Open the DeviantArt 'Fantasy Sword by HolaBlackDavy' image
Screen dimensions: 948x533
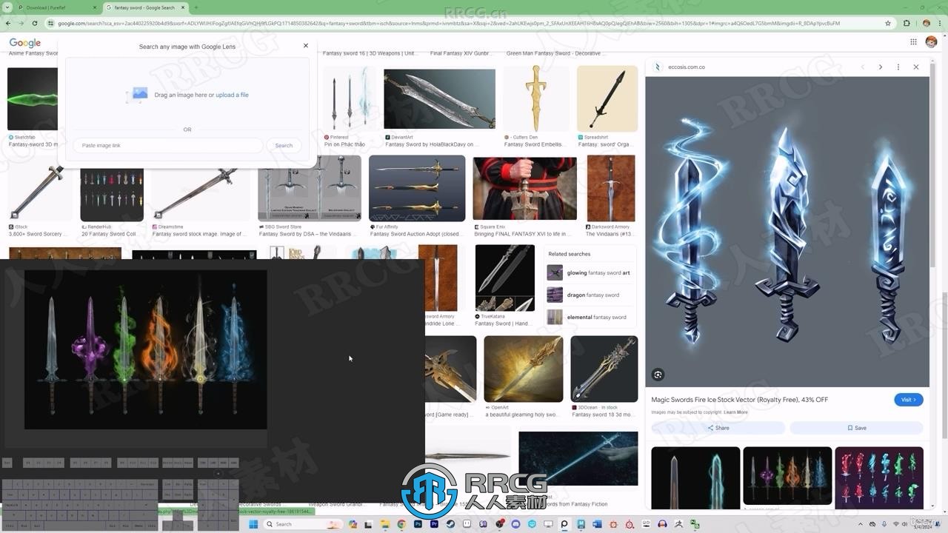point(439,99)
